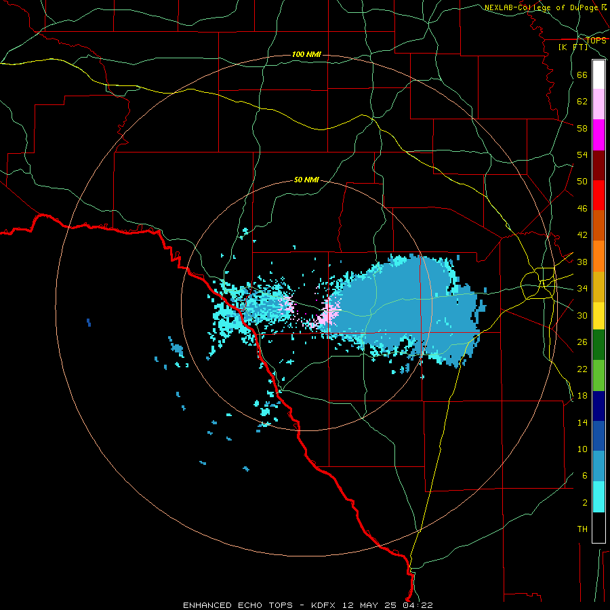The width and height of the screenshot is (610, 610).
Task: Click the "14" legend value
Action: [582, 422]
